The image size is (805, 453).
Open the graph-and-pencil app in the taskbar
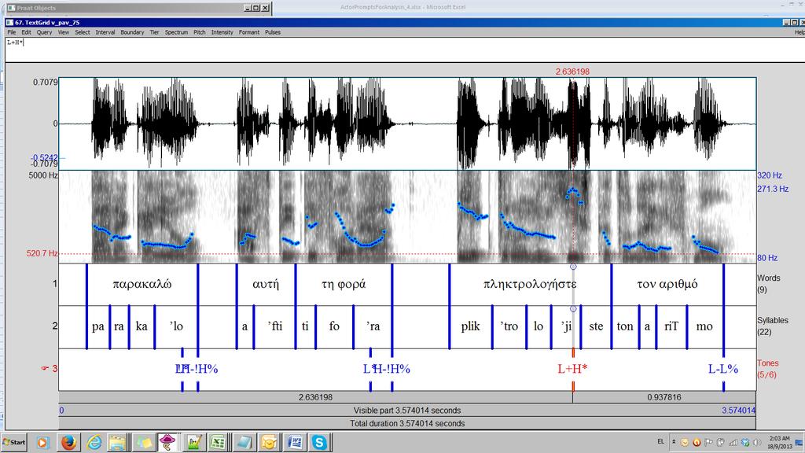pos(193,442)
